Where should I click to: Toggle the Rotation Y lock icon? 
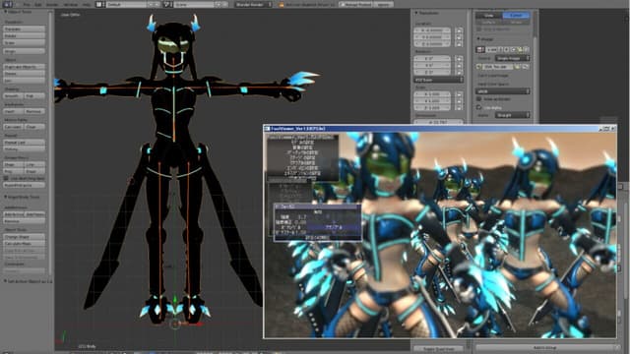click(x=459, y=66)
